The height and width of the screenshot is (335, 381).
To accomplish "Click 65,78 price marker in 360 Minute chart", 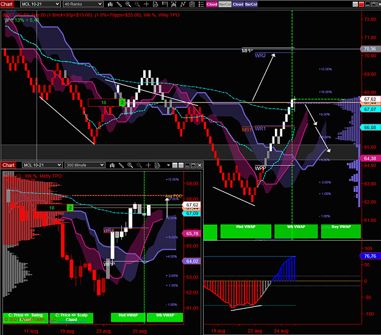I will 192,233.
